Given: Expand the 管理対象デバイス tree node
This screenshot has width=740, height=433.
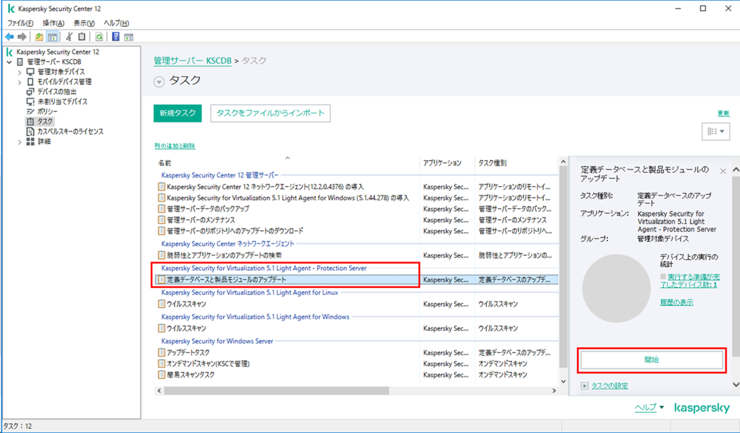Looking at the screenshot, I should [19, 72].
